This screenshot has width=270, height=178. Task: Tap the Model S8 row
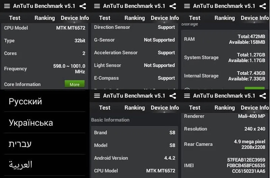click(134, 145)
